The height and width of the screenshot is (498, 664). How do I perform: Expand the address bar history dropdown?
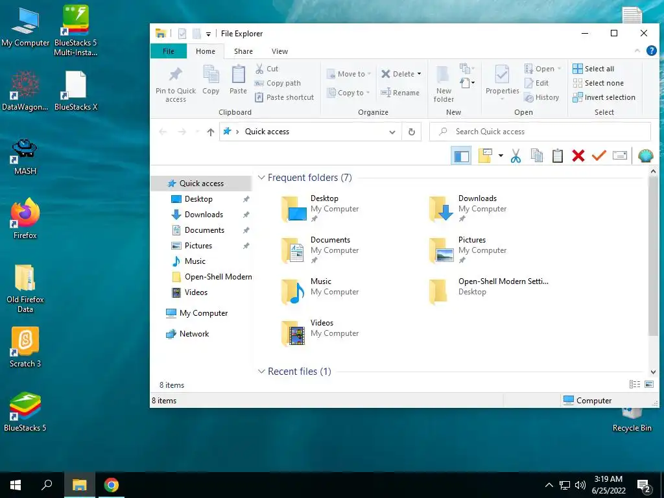click(x=392, y=132)
